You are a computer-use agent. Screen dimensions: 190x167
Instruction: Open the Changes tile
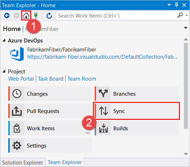pos(50,94)
